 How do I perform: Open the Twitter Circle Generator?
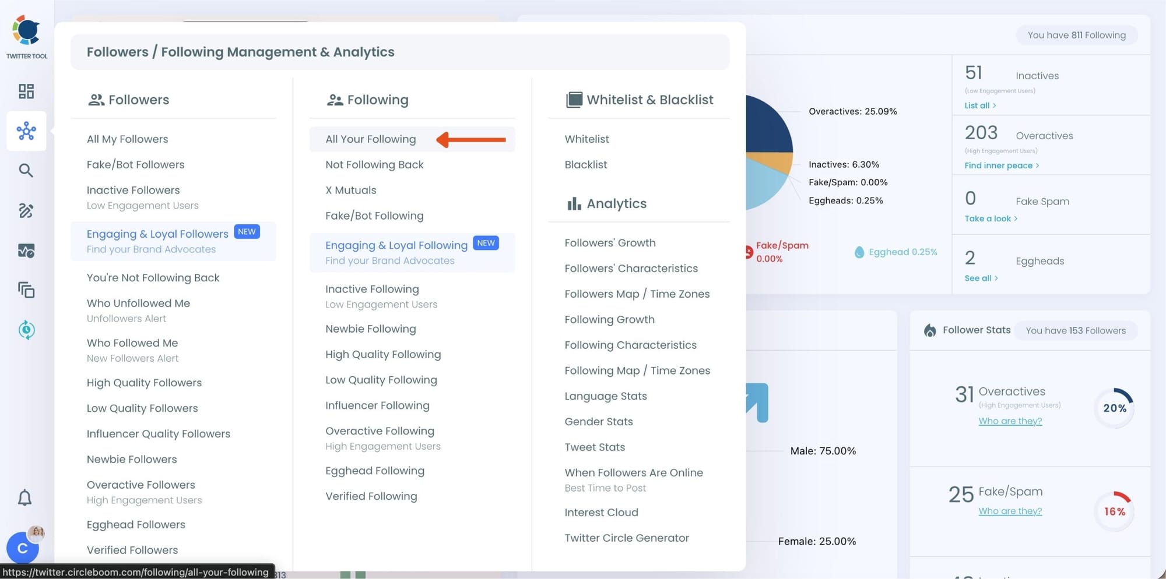tap(626, 538)
